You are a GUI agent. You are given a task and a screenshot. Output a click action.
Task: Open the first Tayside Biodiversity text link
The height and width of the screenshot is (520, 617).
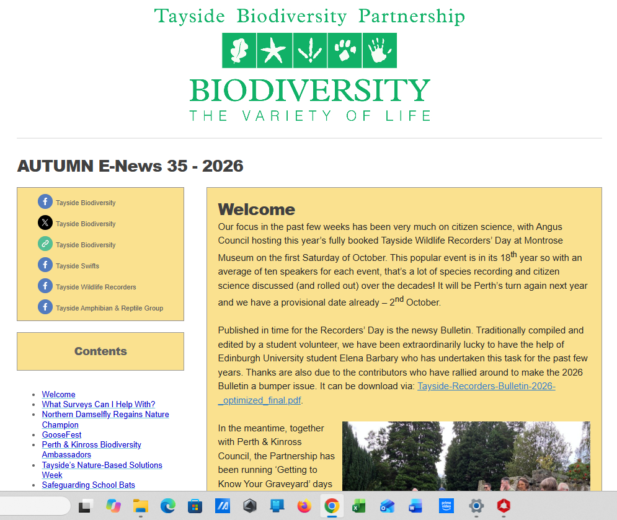click(86, 203)
